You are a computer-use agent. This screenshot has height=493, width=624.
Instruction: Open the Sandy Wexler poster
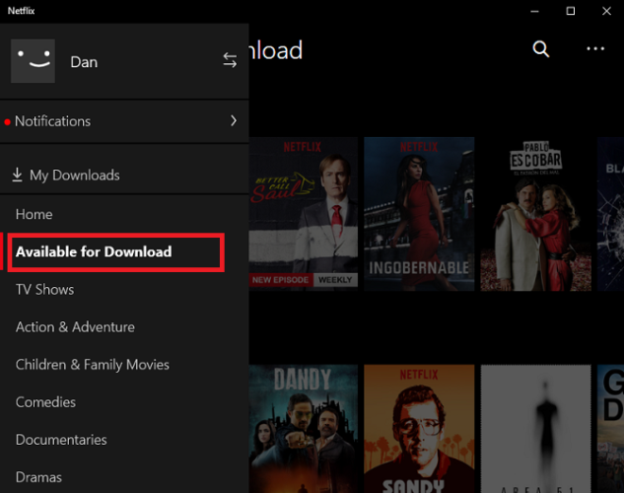pos(419,429)
